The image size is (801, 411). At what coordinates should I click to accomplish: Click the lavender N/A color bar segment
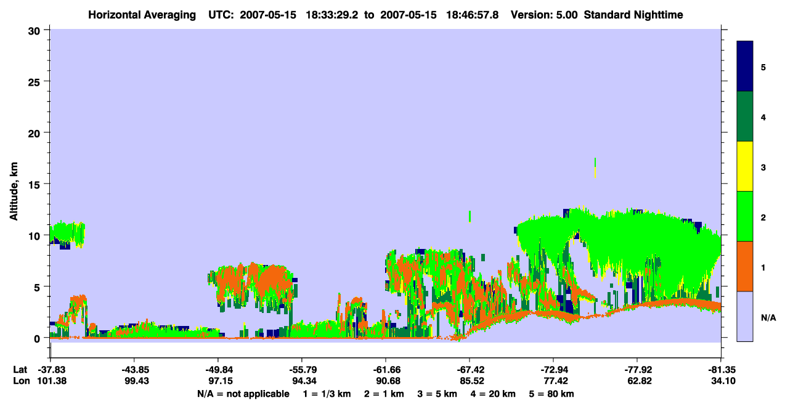pyautogui.click(x=745, y=316)
